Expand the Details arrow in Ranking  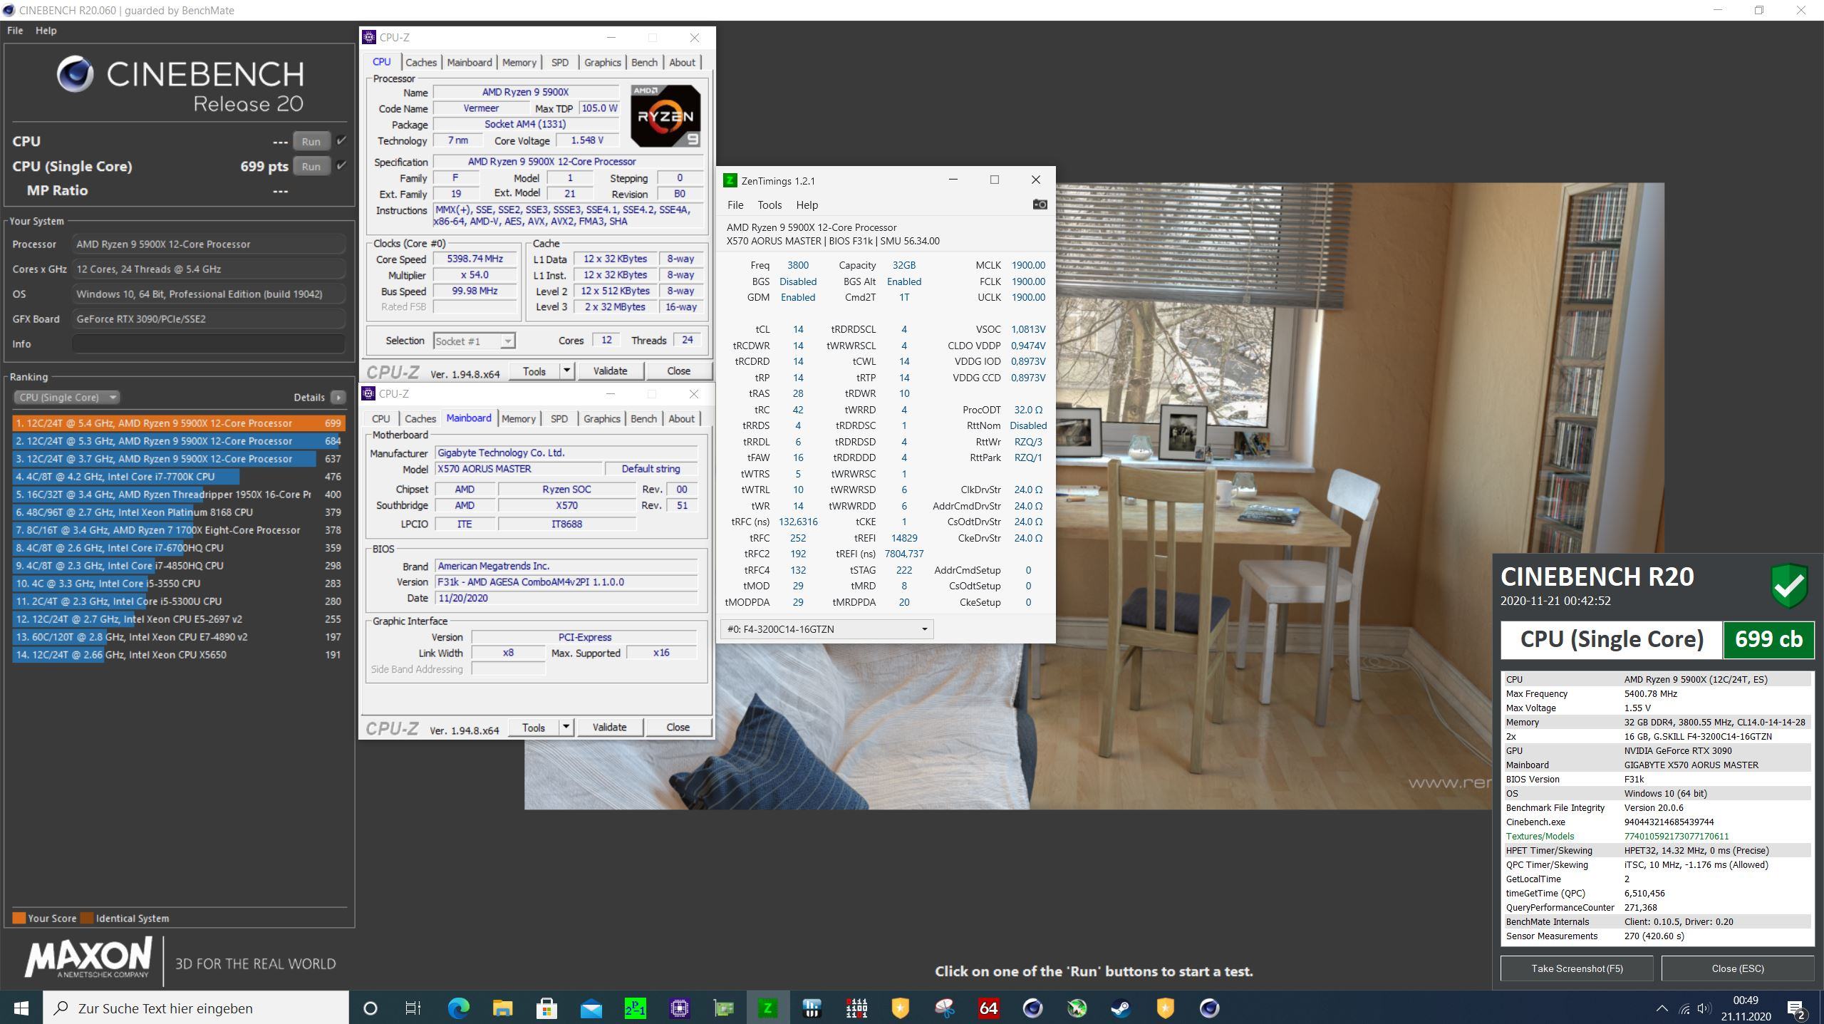[338, 398]
